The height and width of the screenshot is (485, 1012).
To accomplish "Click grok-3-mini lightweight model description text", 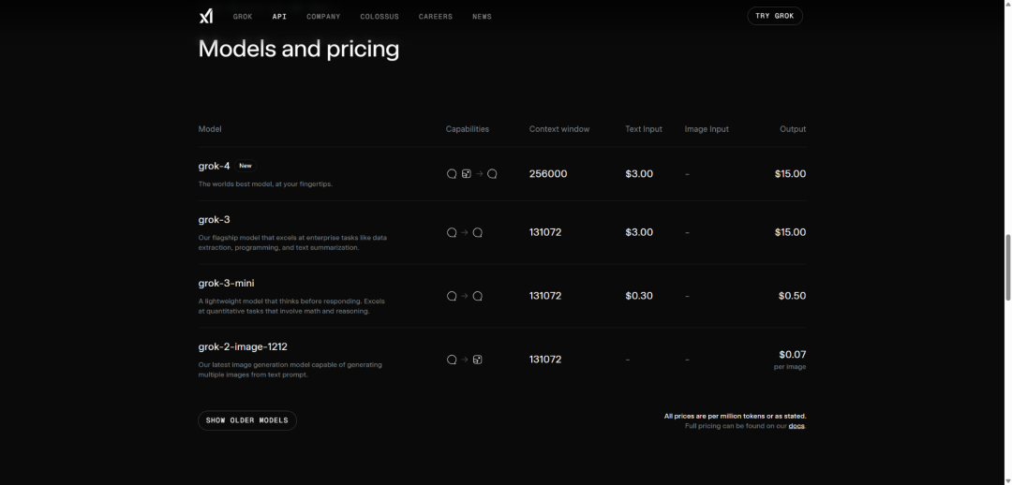I will coord(291,306).
